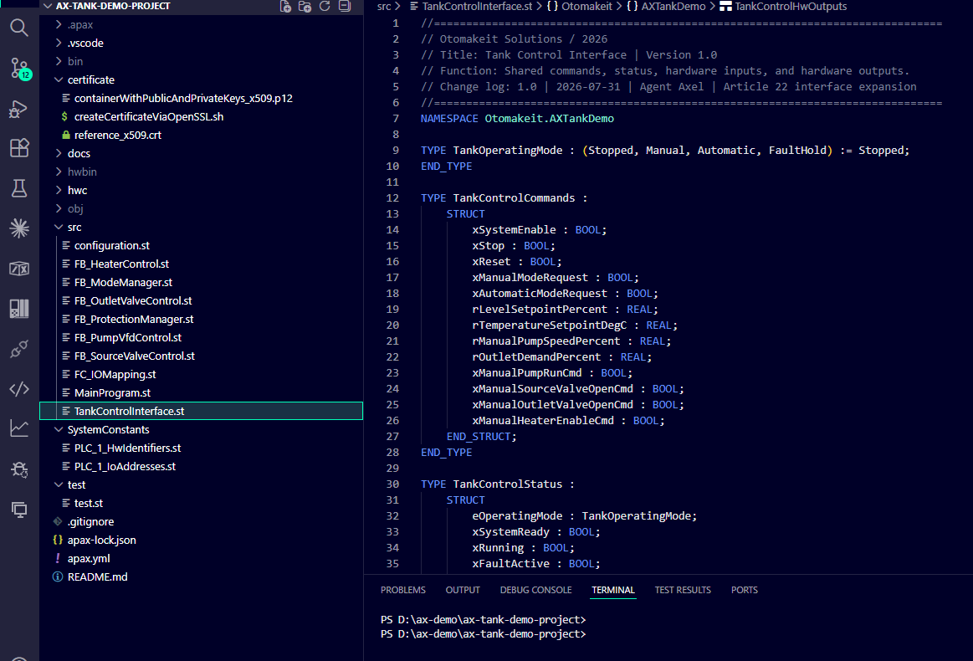Viewport: 973px width, 661px height.
Task: Open apax.yml file
Action: point(201,559)
